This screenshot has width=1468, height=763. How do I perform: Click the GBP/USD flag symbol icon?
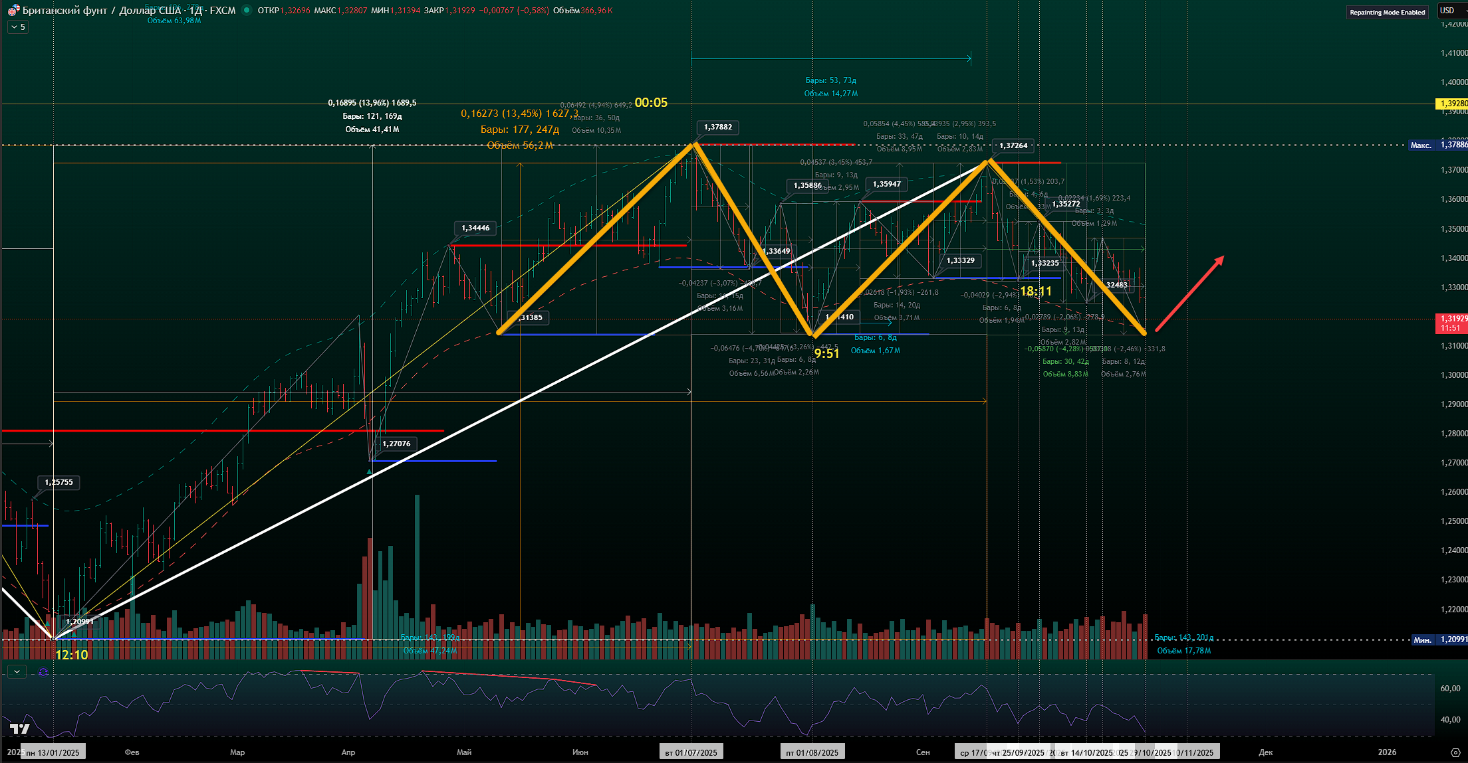13,11
